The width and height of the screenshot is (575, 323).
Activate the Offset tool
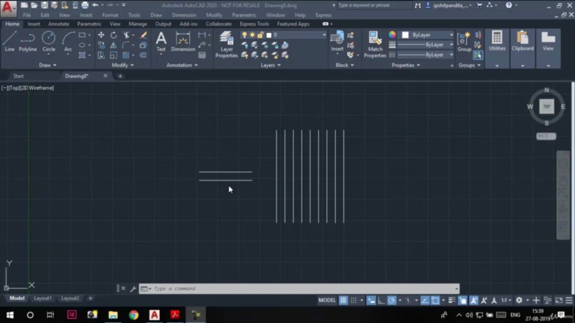(x=143, y=55)
